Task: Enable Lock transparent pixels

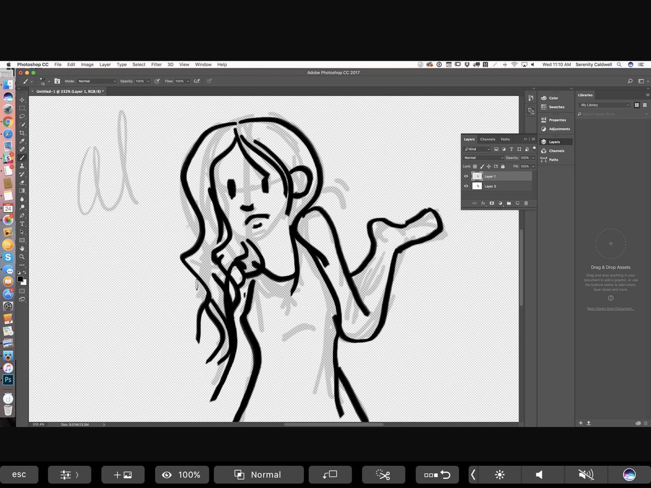Action: tap(475, 166)
